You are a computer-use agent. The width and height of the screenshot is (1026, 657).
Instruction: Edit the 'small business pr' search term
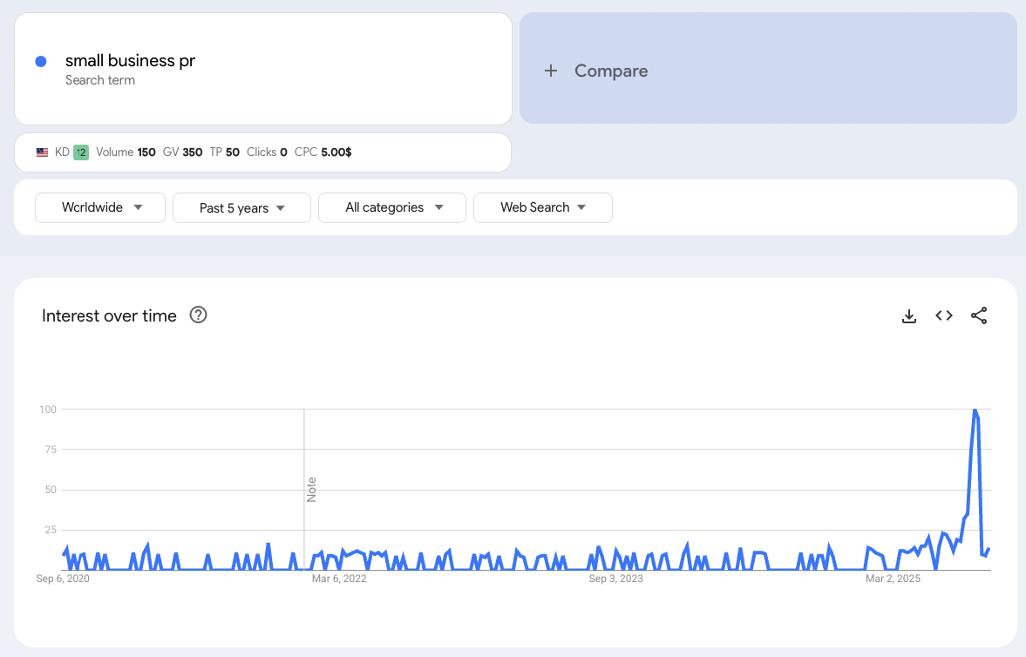(130, 61)
